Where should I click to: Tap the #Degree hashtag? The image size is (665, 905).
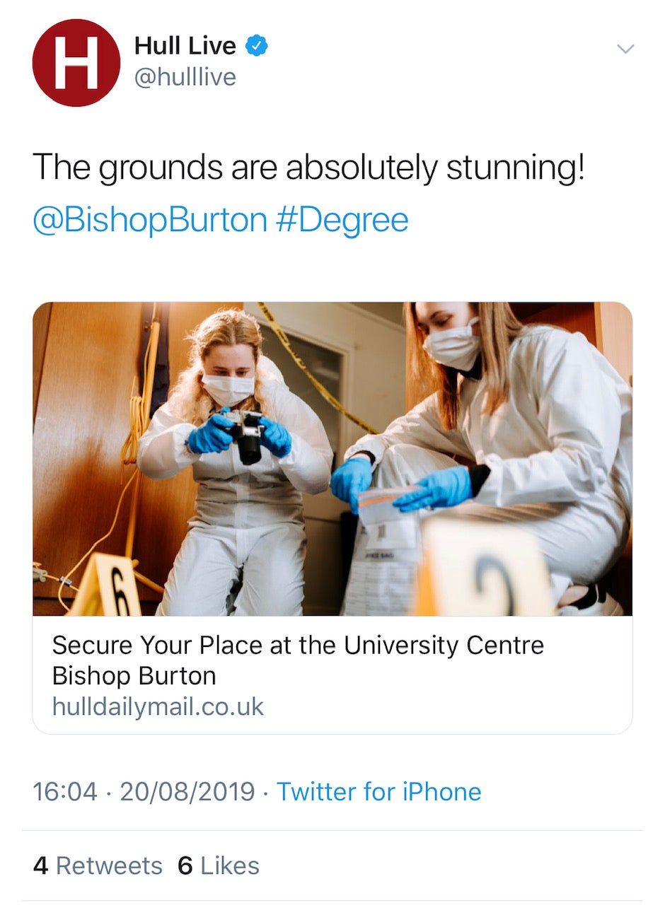tap(342, 220)
